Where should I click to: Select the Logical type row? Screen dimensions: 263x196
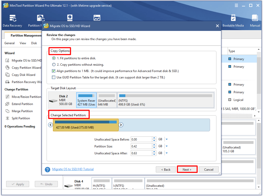point(239,100)
